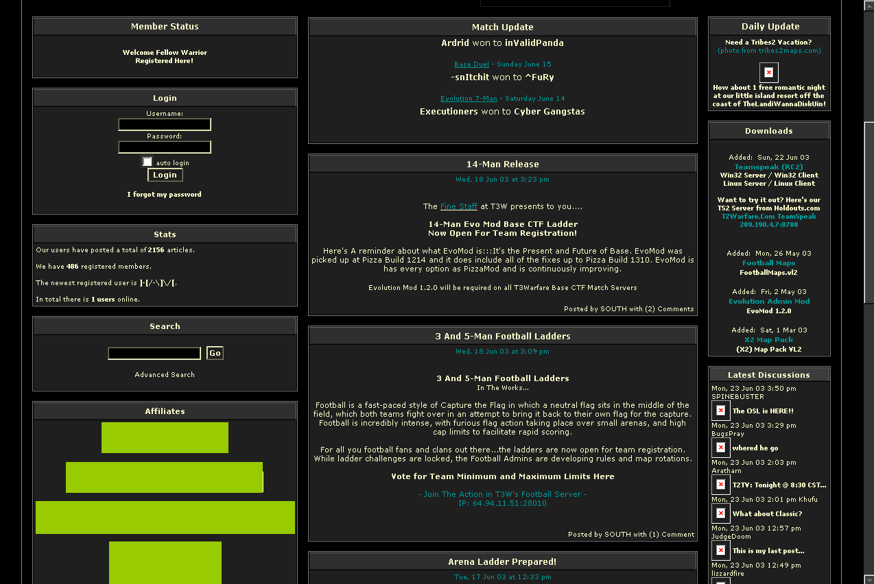
Task: Download the Win32 Server file
Action: (744, 175)
